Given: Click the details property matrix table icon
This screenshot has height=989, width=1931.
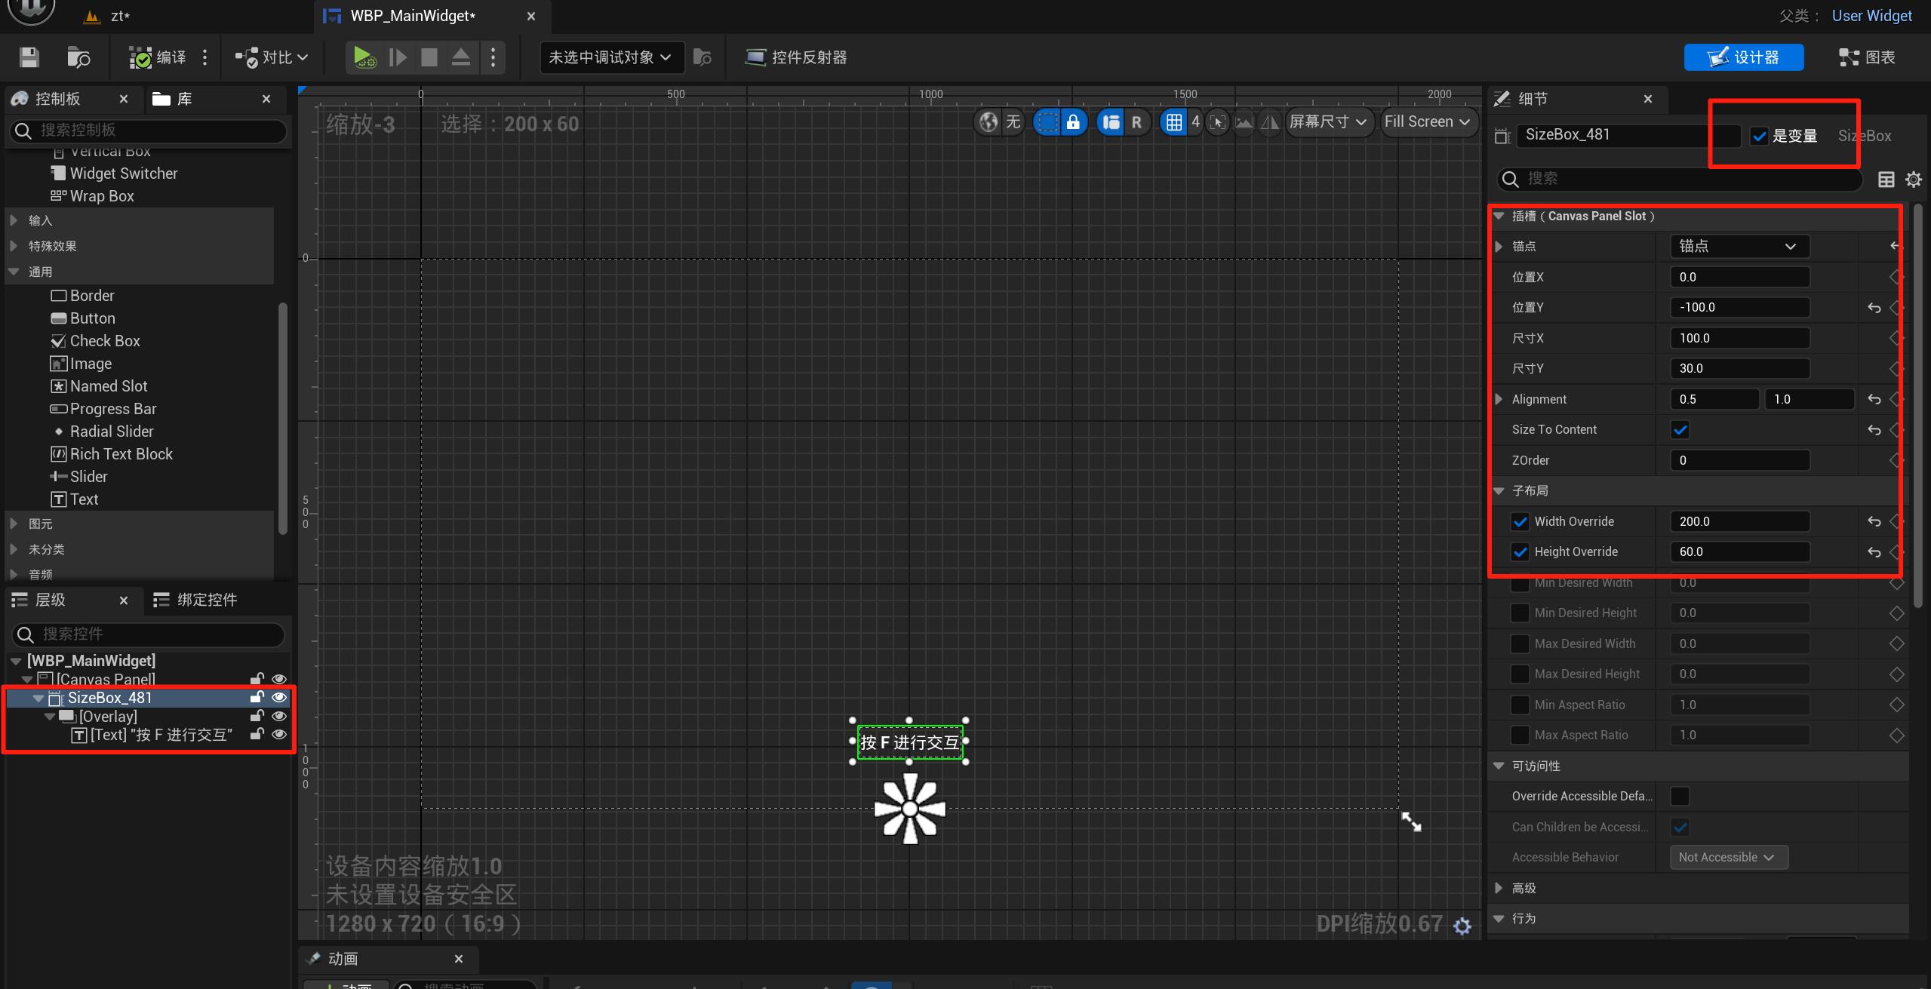Looking at the screenshot, I should coord(1886,180).
